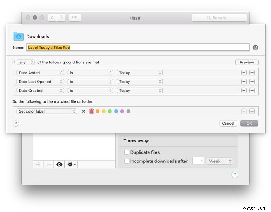
Task: Click the eye preview icon below rule list
Action: [x=59, y=164]
